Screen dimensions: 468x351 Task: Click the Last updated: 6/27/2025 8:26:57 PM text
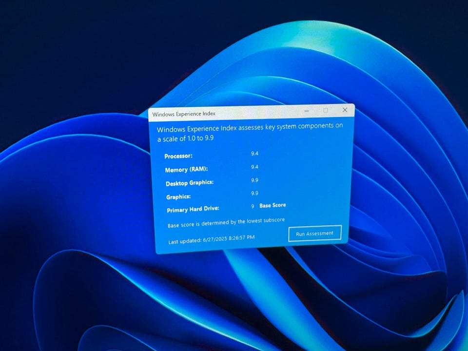click(211, 239)
